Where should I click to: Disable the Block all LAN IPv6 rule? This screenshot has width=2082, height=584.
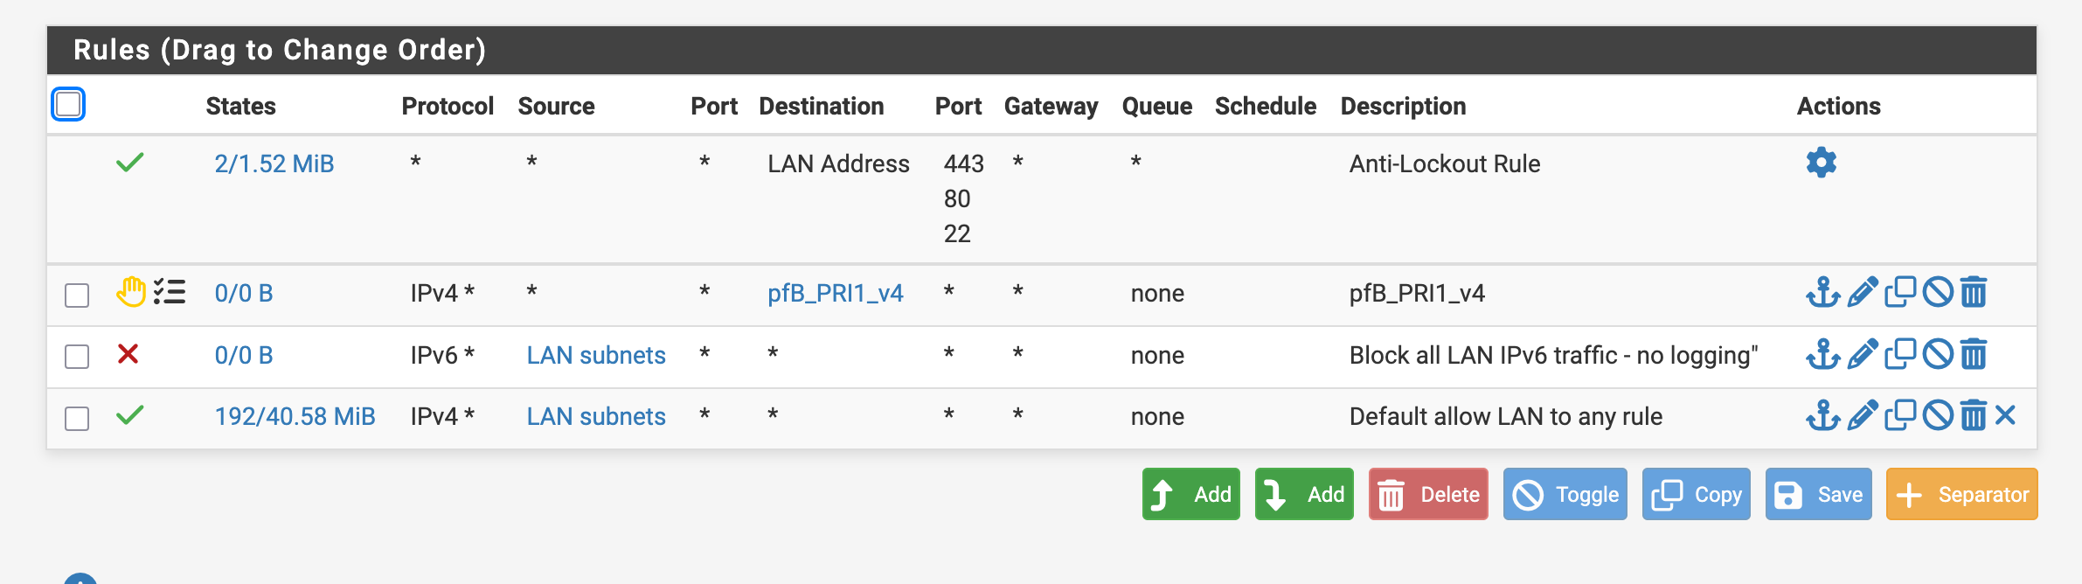coord(1937,354)
